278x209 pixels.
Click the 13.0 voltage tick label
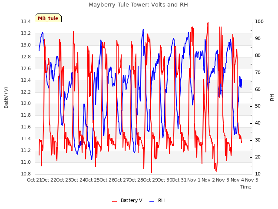coord(26,45)
